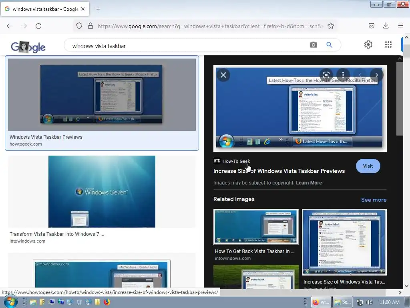This screenshot has width=410, height=308.
Task: Select the 'windows vista taskbar - Google' tab
Action: 45,9
